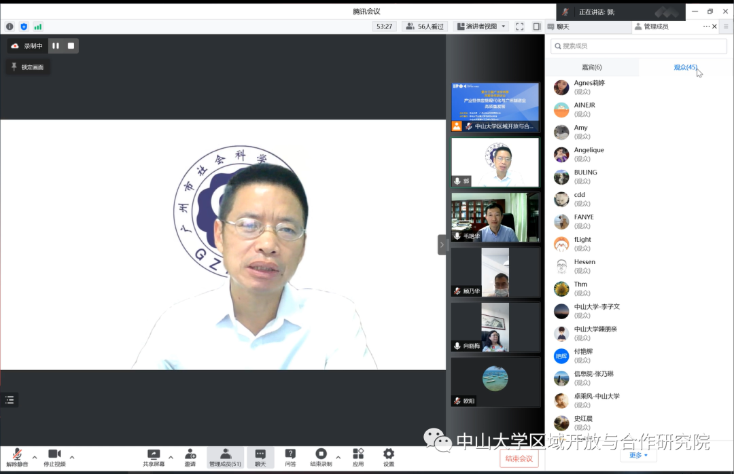Click the 53:27 meeting timer
This screenshot has width=734, height=474.
[384, 26]
